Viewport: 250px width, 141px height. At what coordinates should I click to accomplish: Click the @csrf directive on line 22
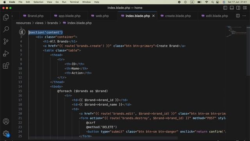pos(91,123)
